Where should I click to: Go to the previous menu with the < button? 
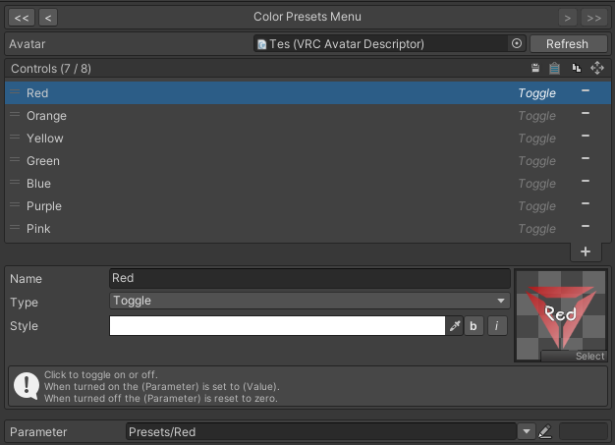[x=47, y=17]
